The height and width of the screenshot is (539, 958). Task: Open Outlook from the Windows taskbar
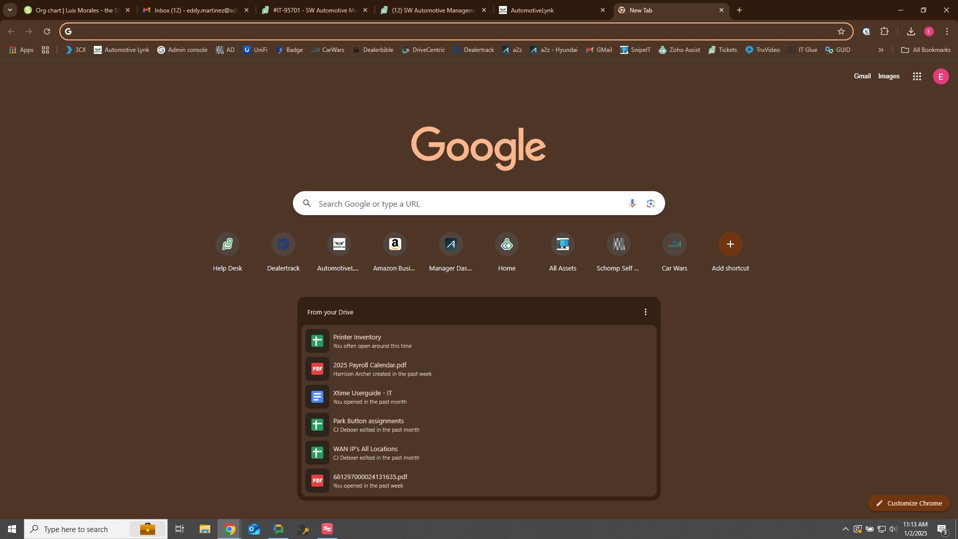point(254,529)
